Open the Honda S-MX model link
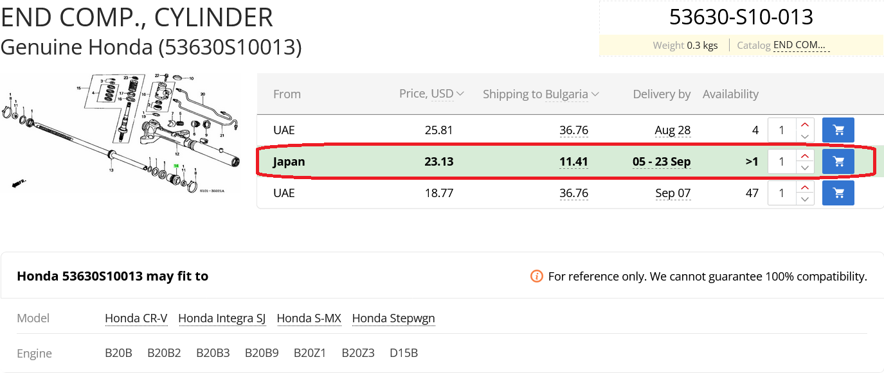Viewport: 884px width, 373px height. 309,318
